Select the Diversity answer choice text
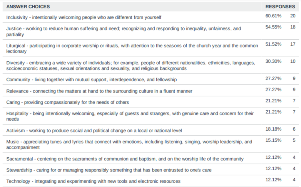Image resolution: width=301 pixels, height=187 pixels. click(x=131, y=65)
